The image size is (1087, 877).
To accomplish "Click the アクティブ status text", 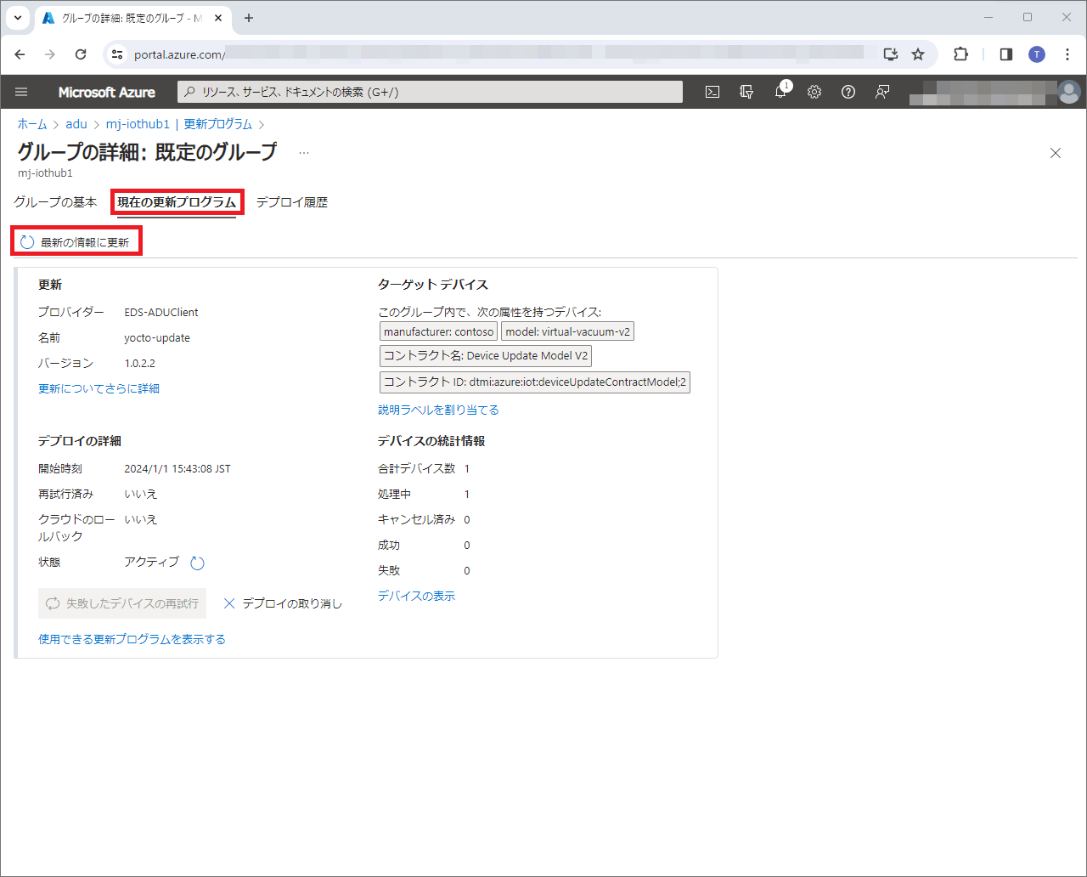I will [152, 562].
